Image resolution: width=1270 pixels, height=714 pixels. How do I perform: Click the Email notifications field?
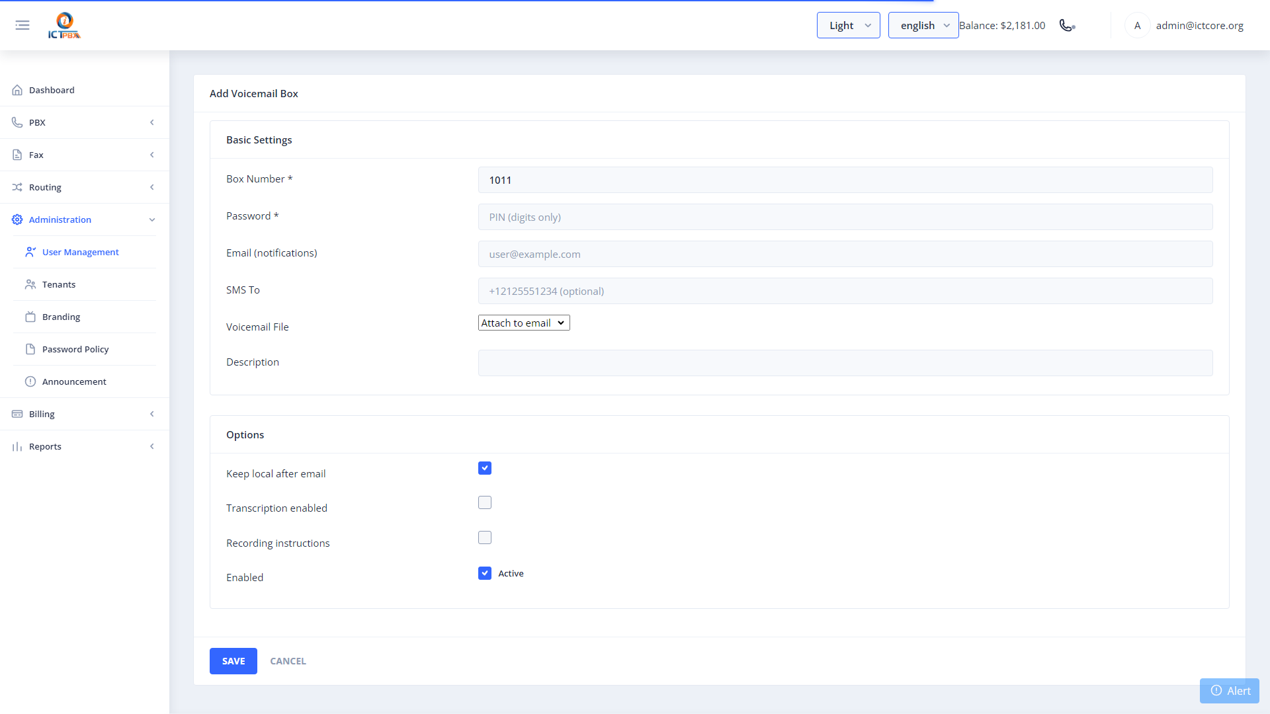click(x=845, y=254)
